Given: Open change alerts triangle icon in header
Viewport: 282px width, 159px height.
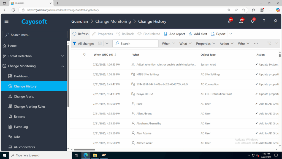Looking at the screenshot, I should [241, 21].
